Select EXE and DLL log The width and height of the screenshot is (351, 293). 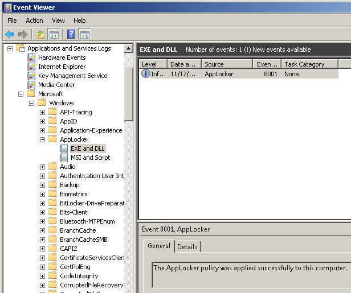87,148
